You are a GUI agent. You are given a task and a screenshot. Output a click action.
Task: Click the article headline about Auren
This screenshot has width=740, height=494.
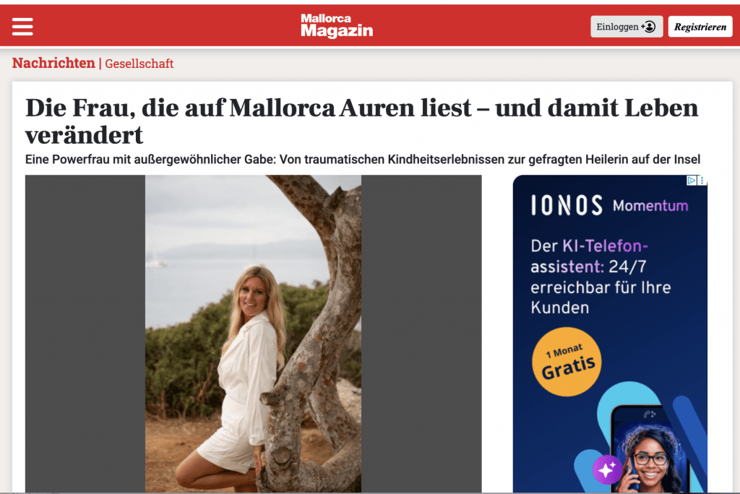(361, 121)
